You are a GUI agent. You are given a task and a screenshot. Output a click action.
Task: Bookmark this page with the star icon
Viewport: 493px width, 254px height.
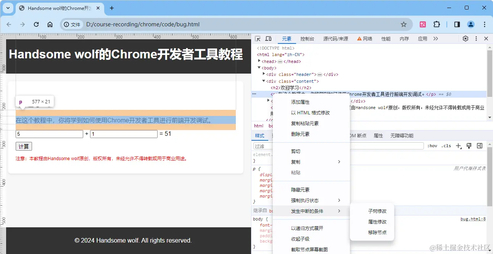point(404,24)
